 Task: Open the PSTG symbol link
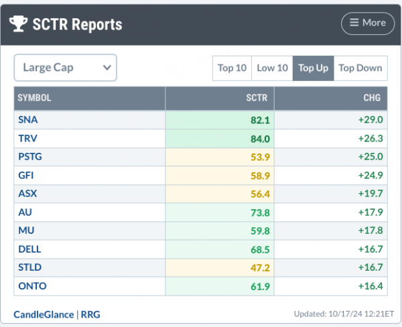coord(30,157)
